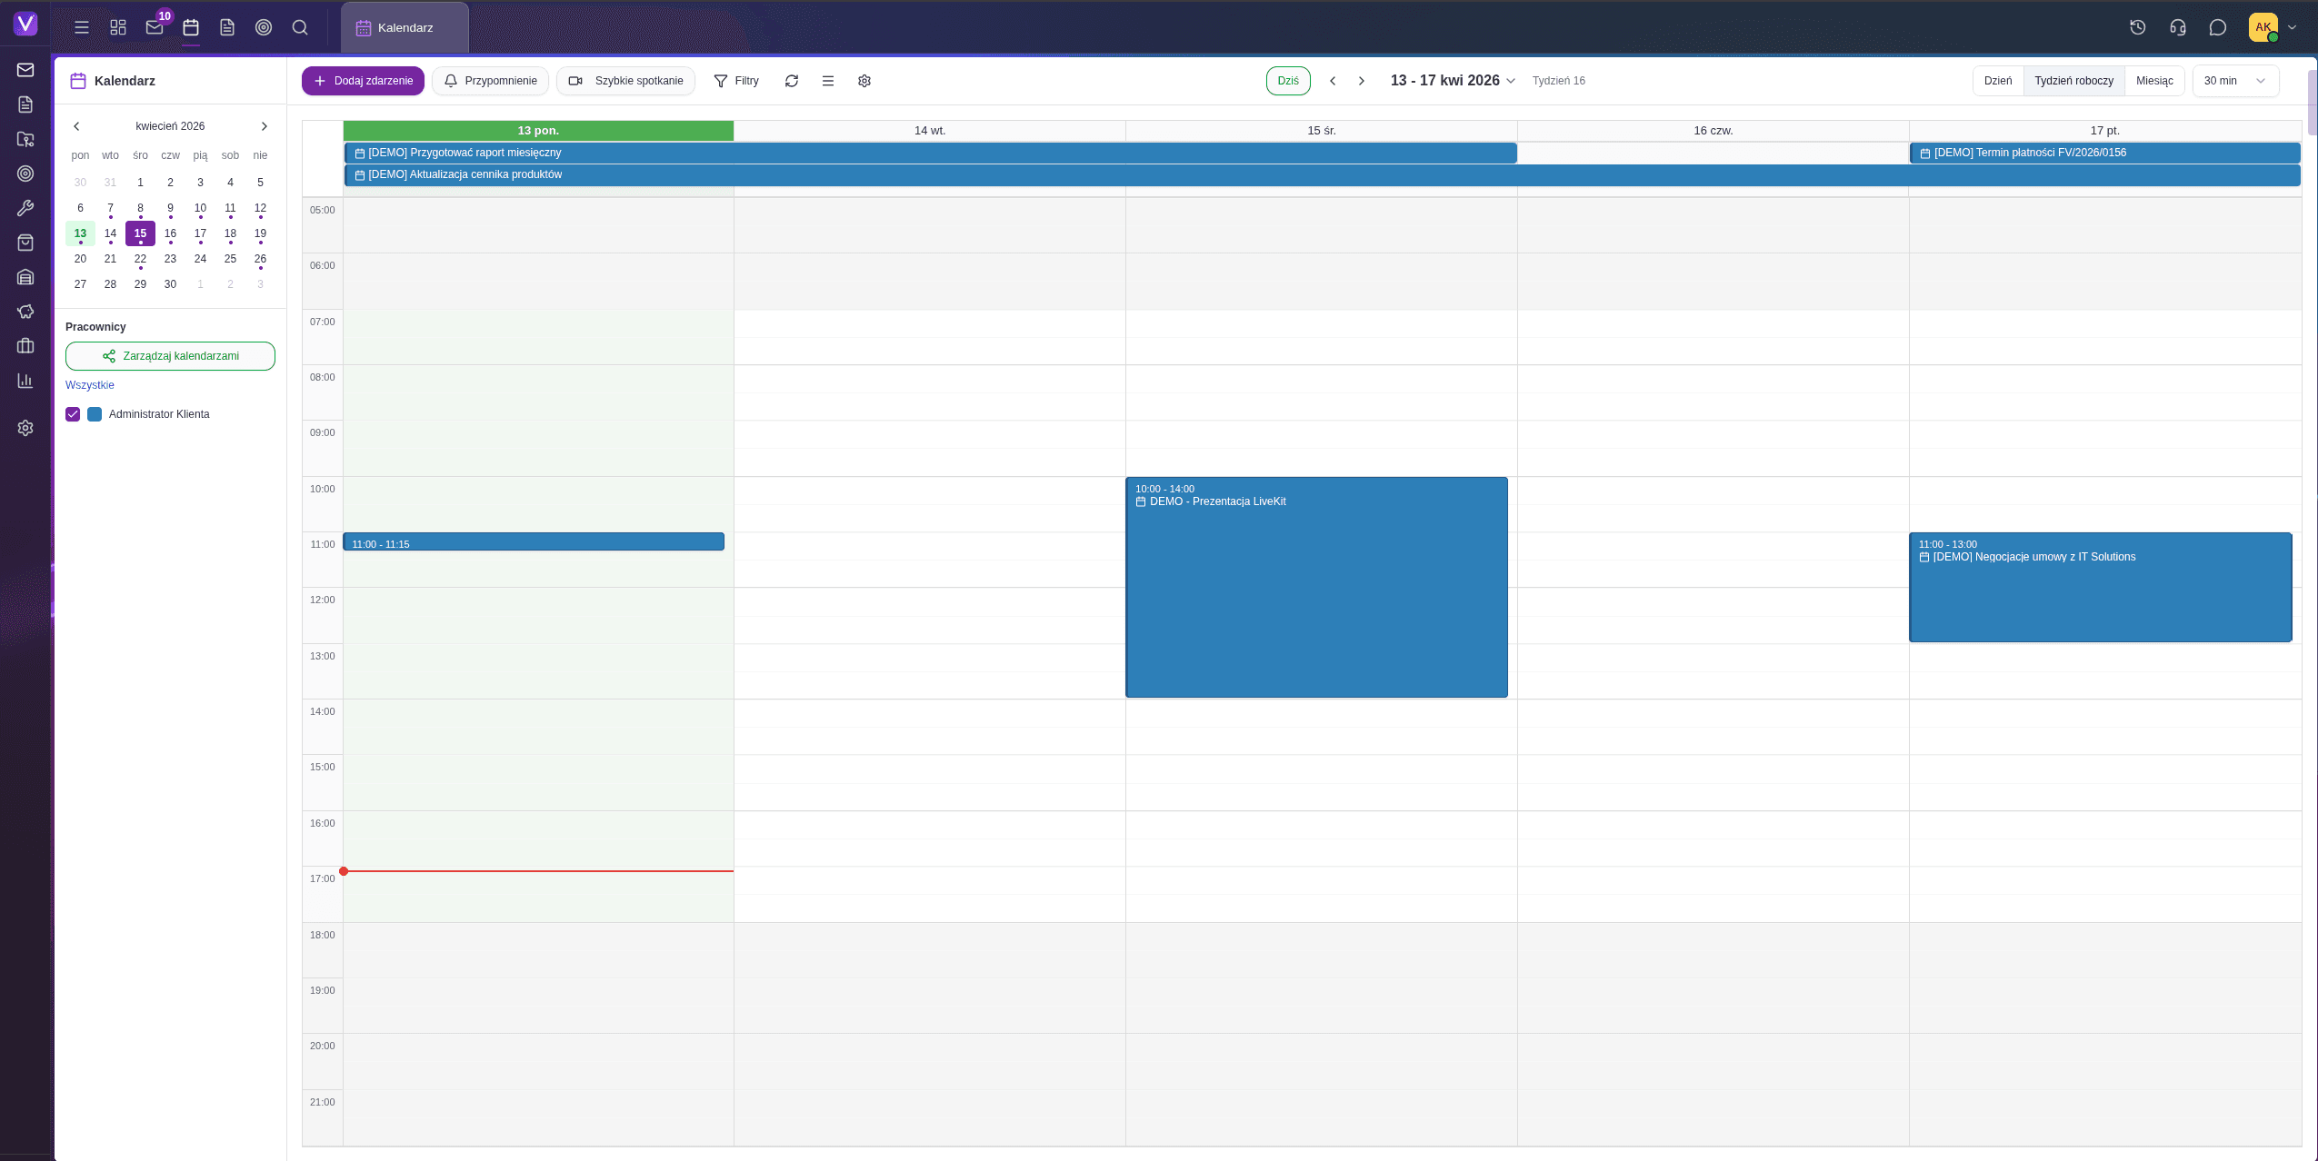The width and height of the screenshot is (2318, 1161).
Task: Open the hamburger menu
Action: pyautogui.click(x=82, y=27)
